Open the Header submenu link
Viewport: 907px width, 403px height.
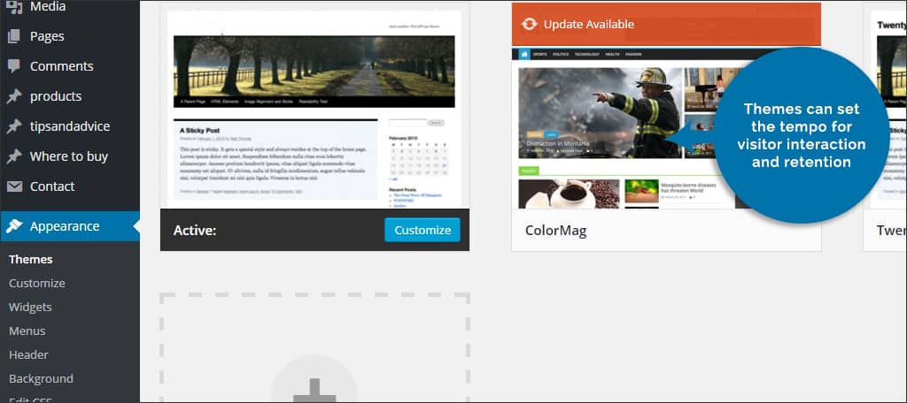coord(28,354)
